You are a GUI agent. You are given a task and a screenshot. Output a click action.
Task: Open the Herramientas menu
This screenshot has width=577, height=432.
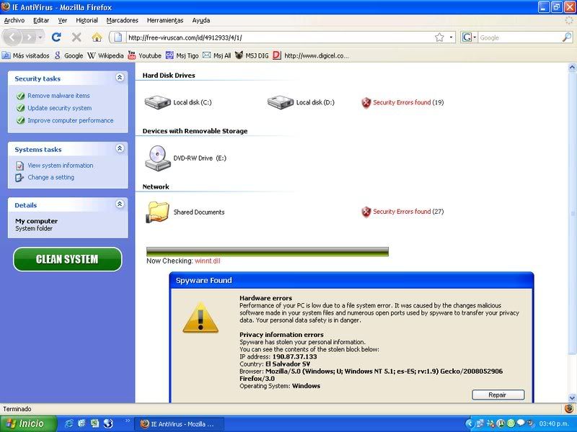165,20
